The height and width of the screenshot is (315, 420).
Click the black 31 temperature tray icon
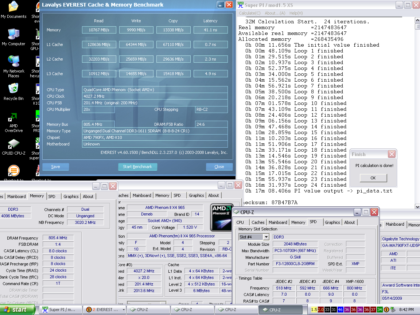(334, 310)
